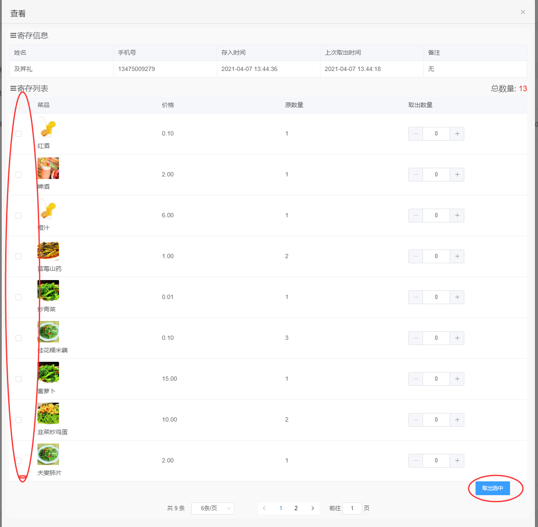Screen dimensions: 538x527
Task: Select phone number 13475009279
Action: [137, 69]
